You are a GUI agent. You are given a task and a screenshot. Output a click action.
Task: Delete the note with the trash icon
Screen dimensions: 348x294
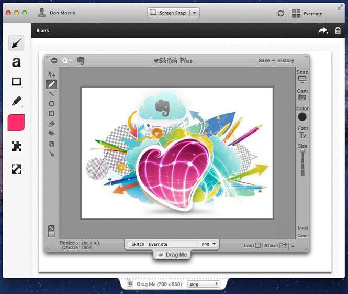(x=338, y=30)
